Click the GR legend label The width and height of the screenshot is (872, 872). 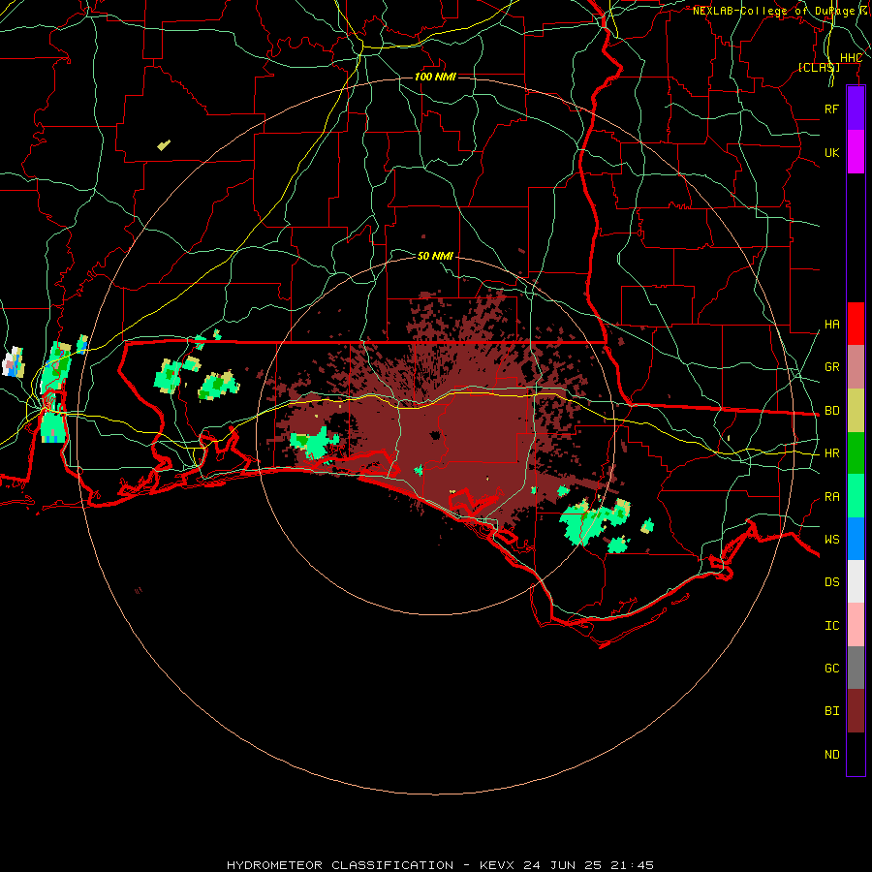tap(831, 367)
